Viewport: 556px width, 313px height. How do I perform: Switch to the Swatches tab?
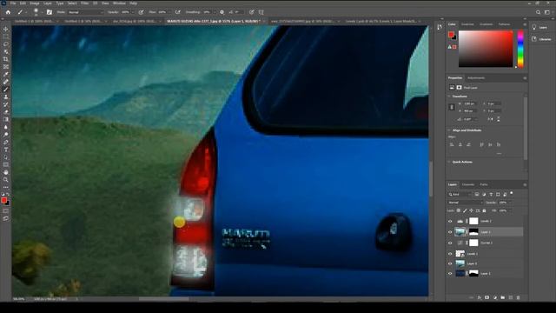pos(467,24)
